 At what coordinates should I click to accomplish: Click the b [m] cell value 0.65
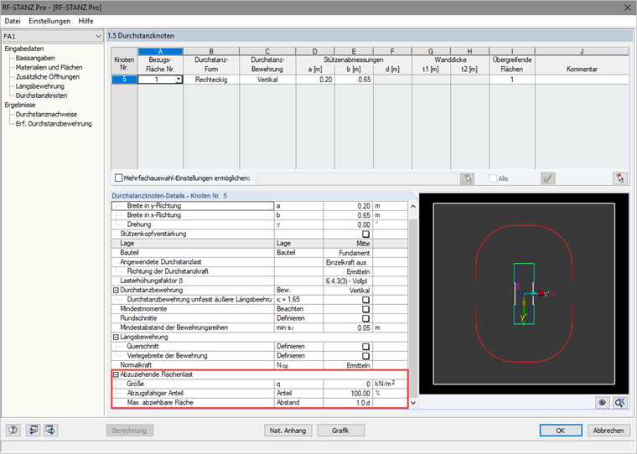(x=354, y=80)
